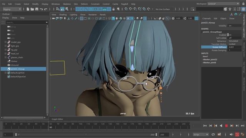The height and width of the screenshot is (138, 246).
Task: Edit the exposure value field 0.00
Action: [178, 18]
